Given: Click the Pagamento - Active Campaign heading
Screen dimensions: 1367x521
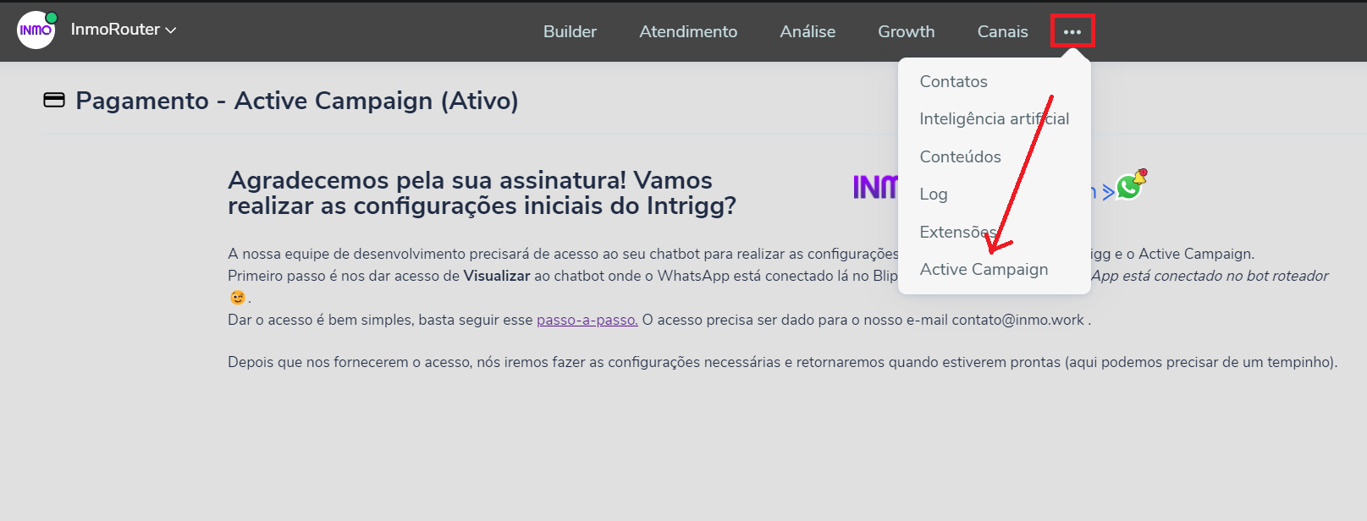Looking at the screenshot, I should tap(297, 101).
